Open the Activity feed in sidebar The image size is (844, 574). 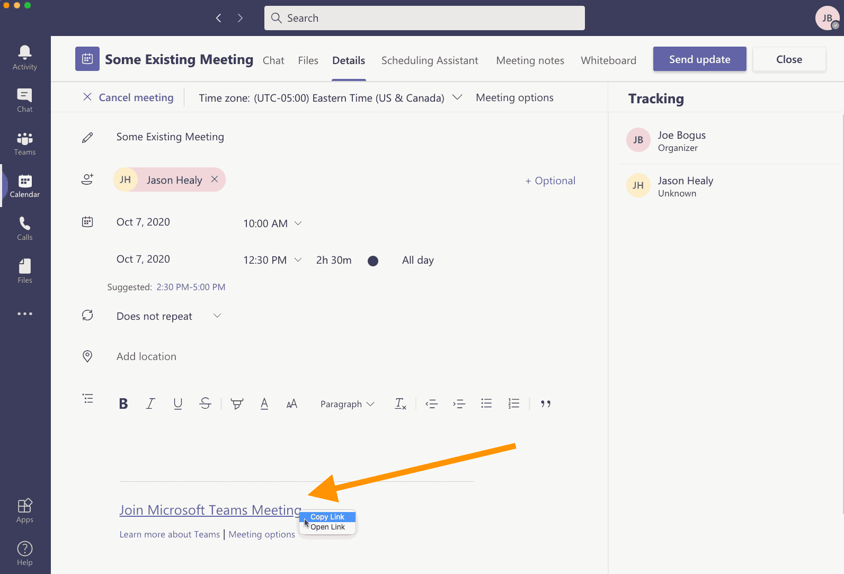(25, 57)
